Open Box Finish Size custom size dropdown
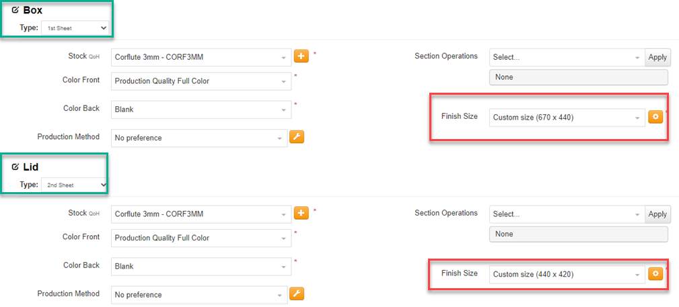 coord(567,118)
